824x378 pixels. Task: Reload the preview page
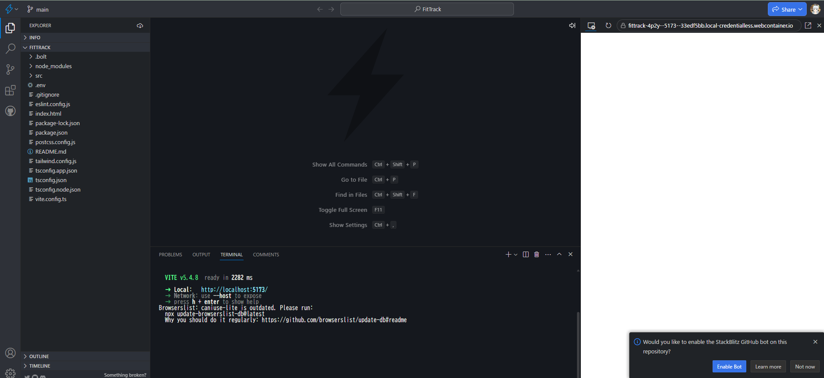[x=608, y=25]
